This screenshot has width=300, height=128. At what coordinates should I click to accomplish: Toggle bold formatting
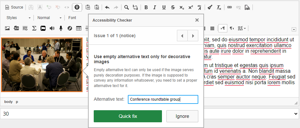click(x=146, y=7)
